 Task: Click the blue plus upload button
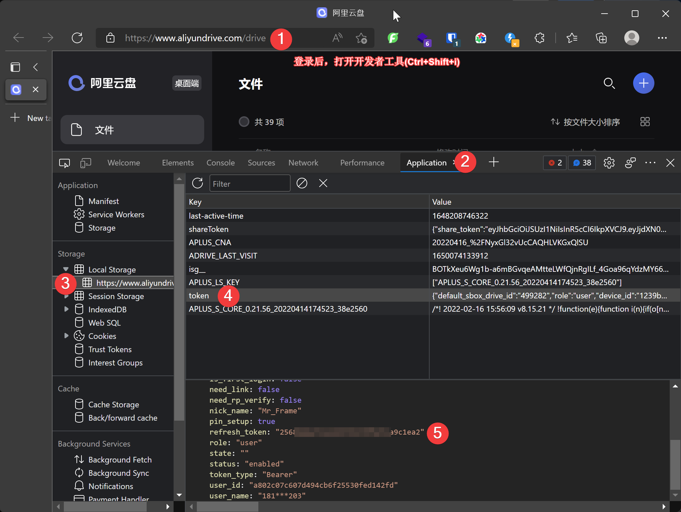[x=643, y=83]
